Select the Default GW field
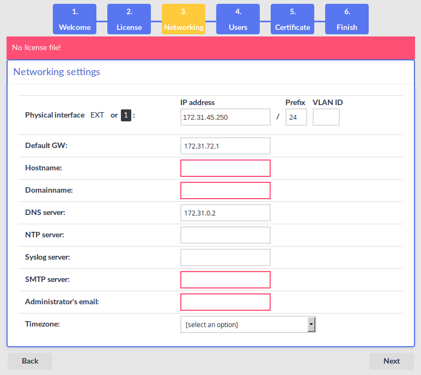This screenshot has height=375, width=421. tap(225, 146)
